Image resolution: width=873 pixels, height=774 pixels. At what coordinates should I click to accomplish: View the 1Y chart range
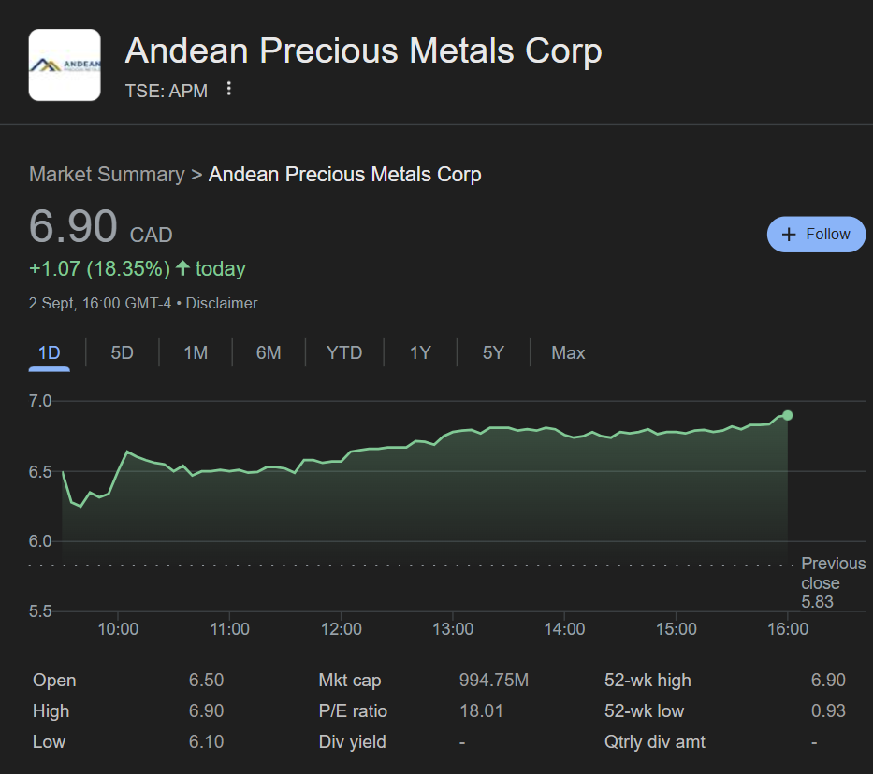pos(420,353)
